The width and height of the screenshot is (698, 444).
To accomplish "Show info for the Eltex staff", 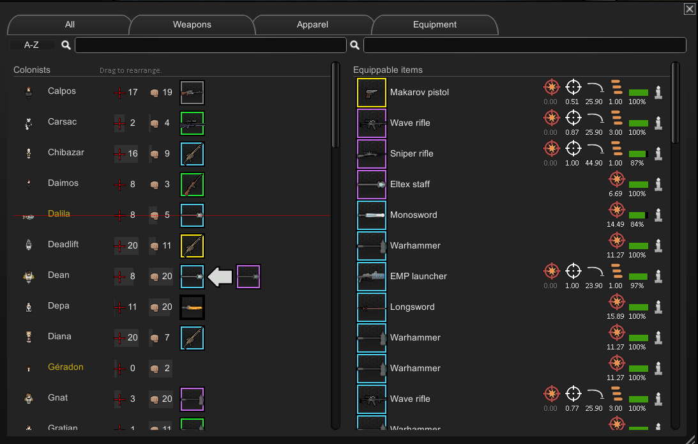I will pos(658,184).
